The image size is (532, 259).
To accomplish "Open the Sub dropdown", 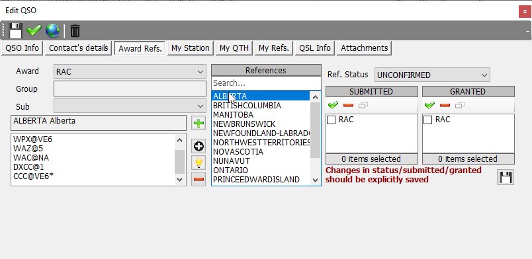I will (x=130, y=106).
